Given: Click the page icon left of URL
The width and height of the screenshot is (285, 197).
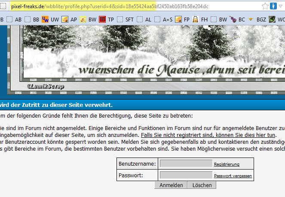Looking at the screenshot, I should coord(3,6).
